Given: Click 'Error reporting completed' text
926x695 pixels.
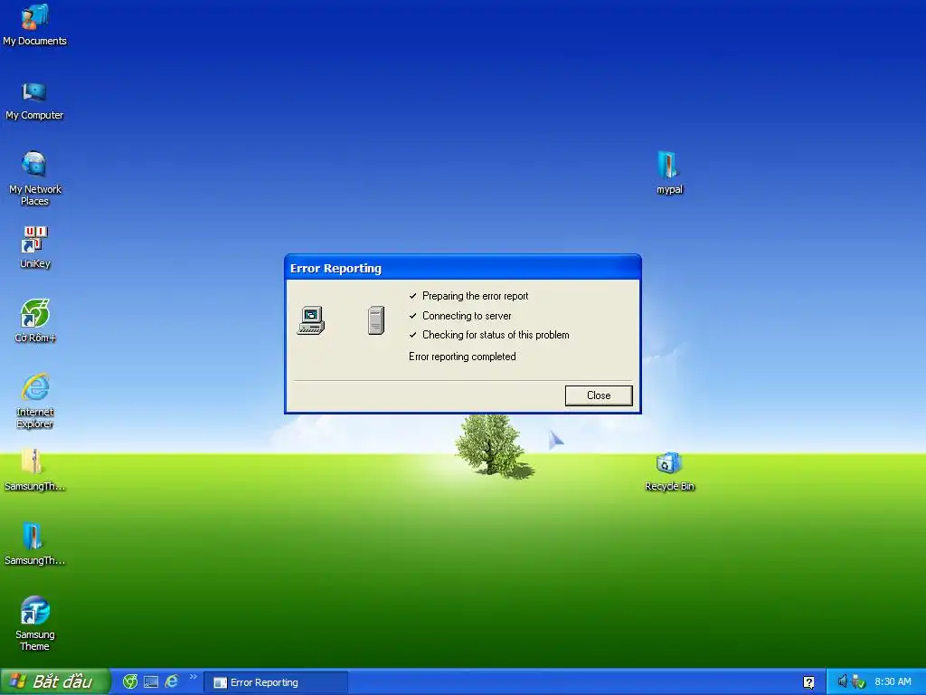Looking at the screenshot, I should 462,357.
